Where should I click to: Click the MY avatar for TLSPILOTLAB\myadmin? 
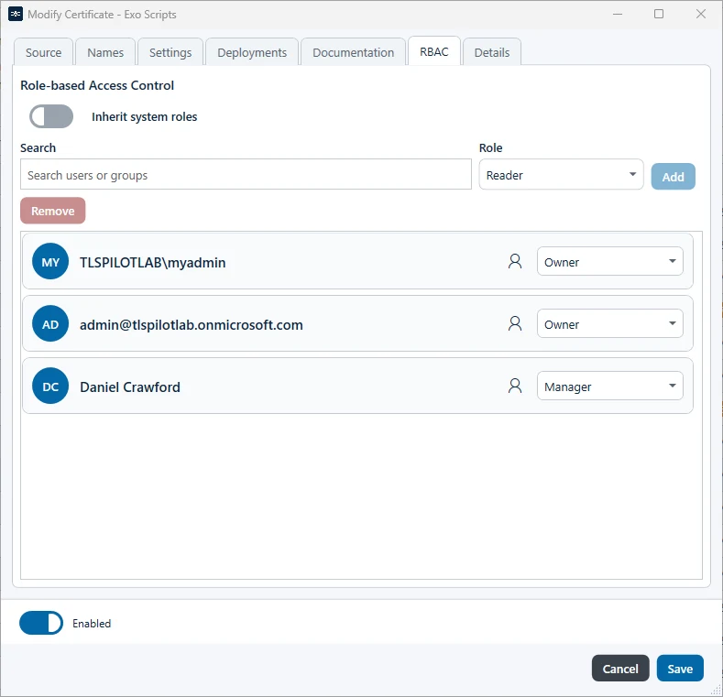(50, 261)
